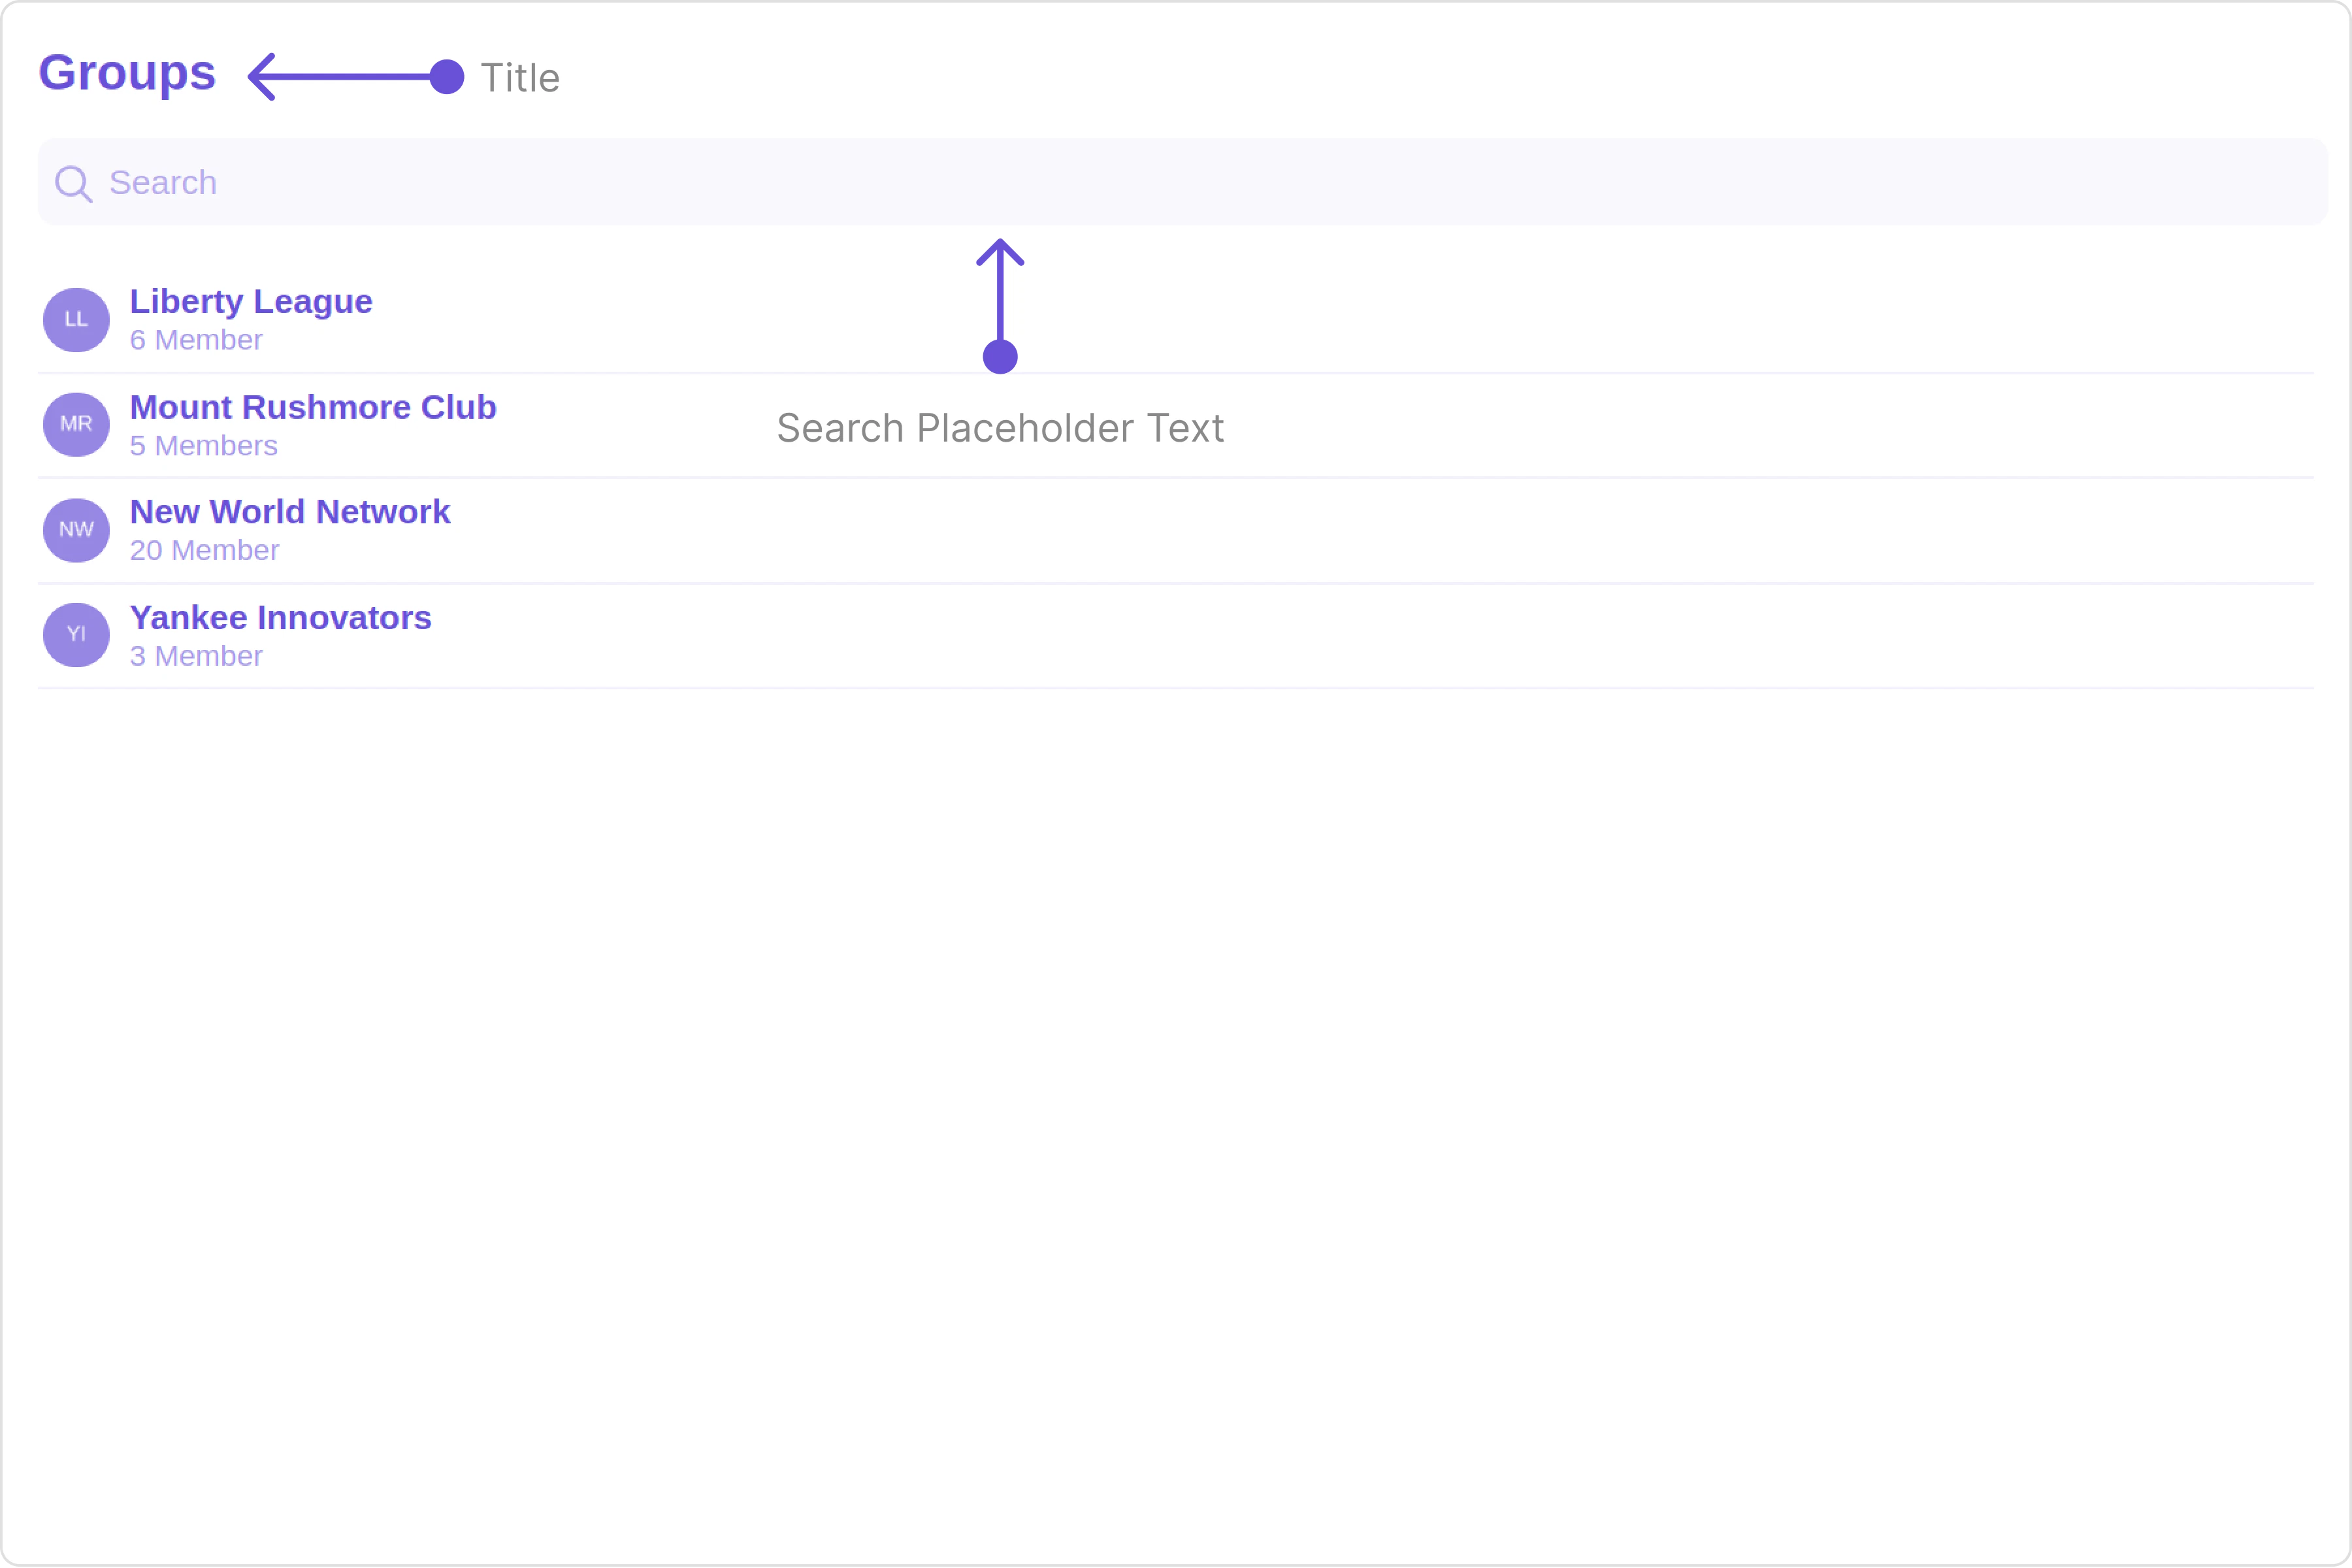
Task: Click the New World Network NW avatar
Action: pos(76,530)
